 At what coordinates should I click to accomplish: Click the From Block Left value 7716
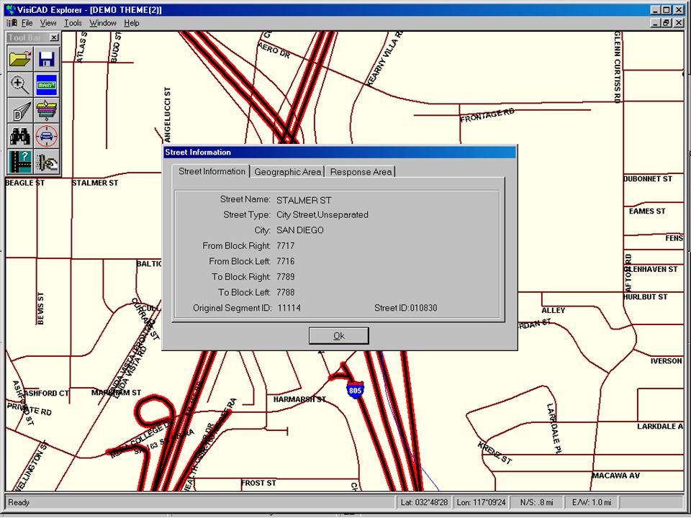pos(286,261)
